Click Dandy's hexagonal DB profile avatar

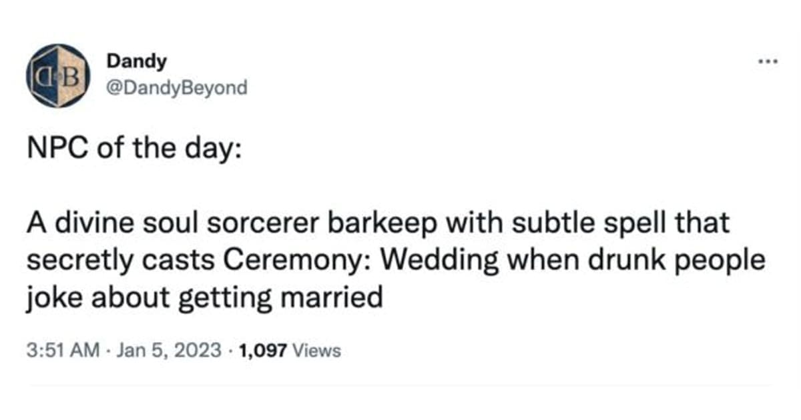click(x=57, y=75)
